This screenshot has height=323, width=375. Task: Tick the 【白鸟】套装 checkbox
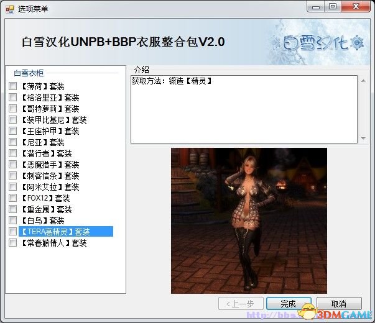tap(12, 221)
